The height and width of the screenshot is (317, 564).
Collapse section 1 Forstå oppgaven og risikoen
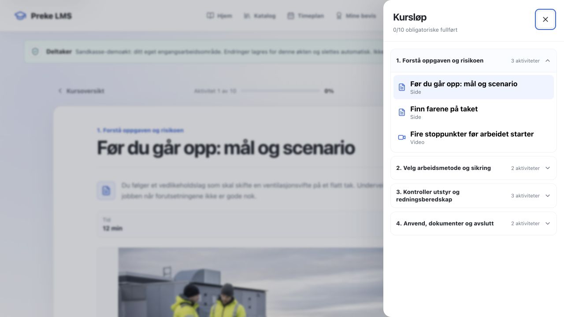coord(473,61)
